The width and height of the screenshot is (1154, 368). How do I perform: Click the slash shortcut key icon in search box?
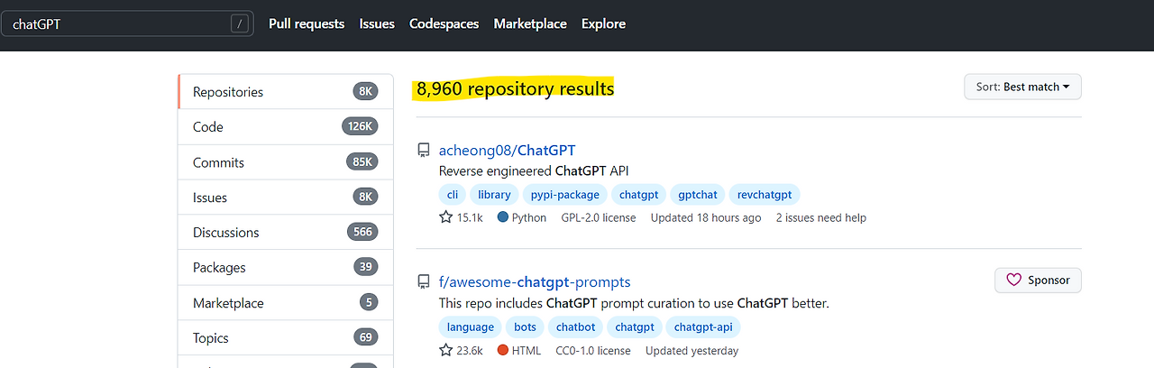tap(239, 24)
